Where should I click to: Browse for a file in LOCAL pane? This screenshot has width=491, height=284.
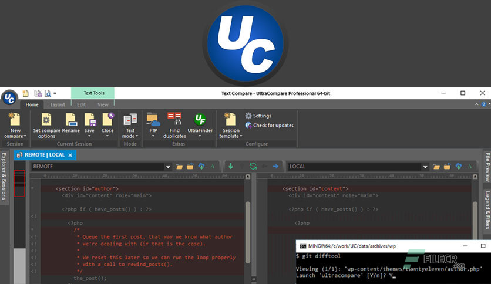[x=436, y=167]
